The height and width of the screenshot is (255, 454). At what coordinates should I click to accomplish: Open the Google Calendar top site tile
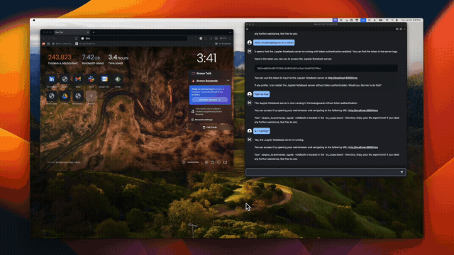104,79
